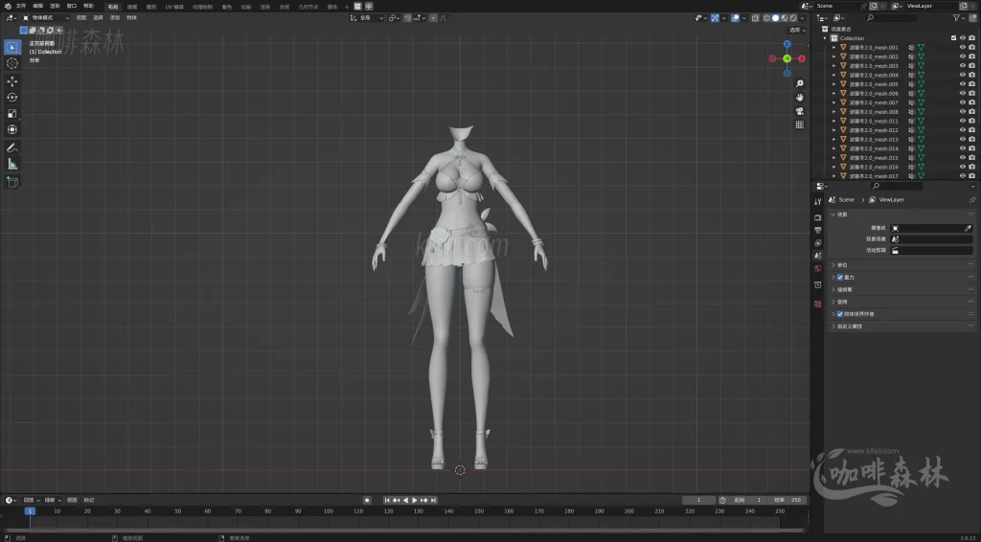Open the Tool properties tab icon
The height and width of the screenshot is (542, 981).
click(x=818, y=202)
